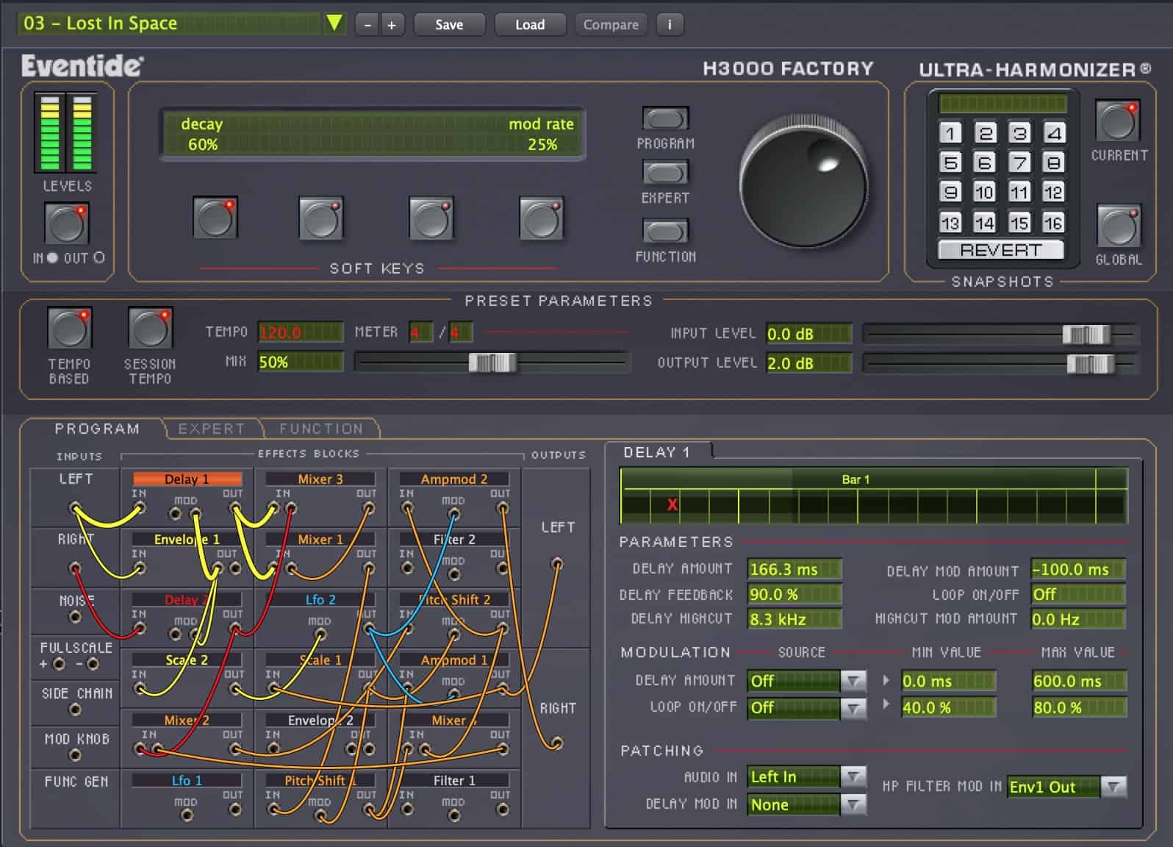Viewport: 1173px width, 847px height.
Task: Select the Mixer 3 effect block
Action: 320,479
